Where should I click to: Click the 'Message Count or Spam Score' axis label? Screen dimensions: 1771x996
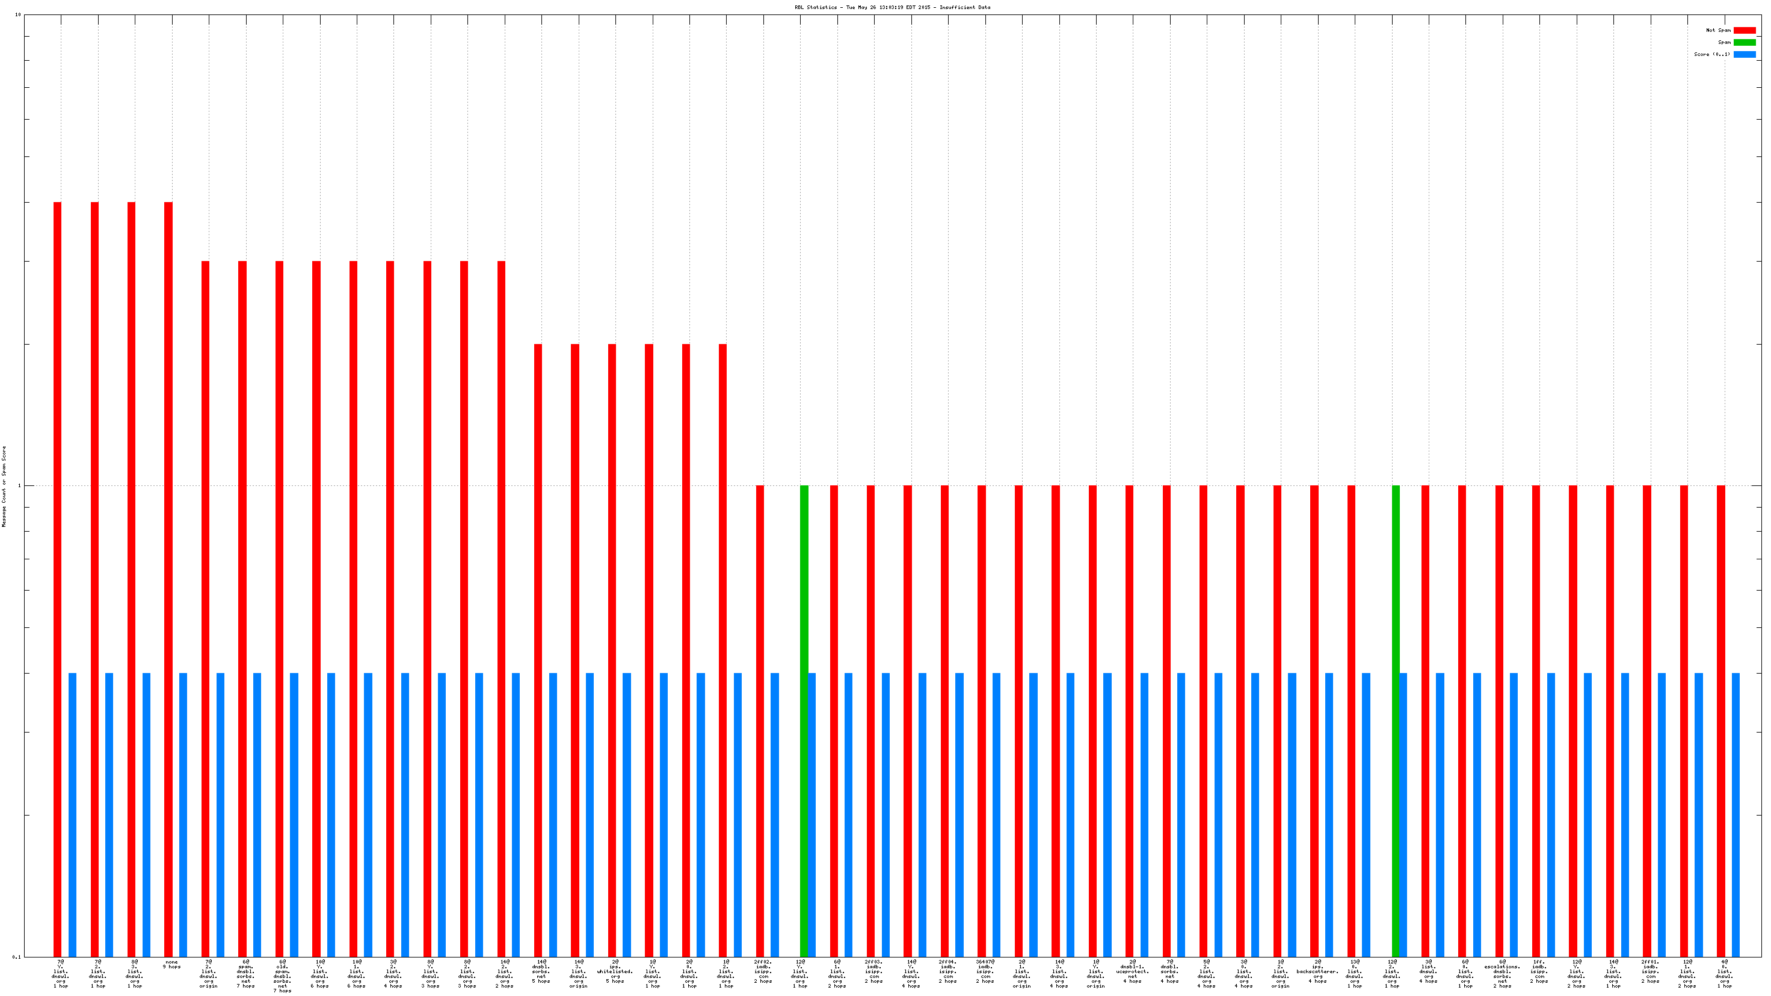pos(4,486)
